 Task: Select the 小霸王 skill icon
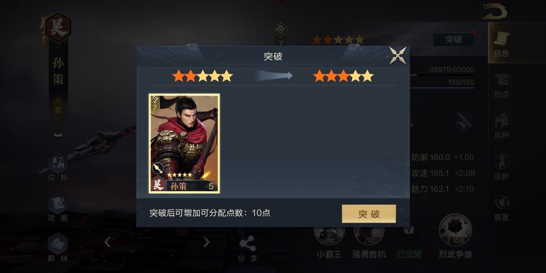click(x=329, y=242)
